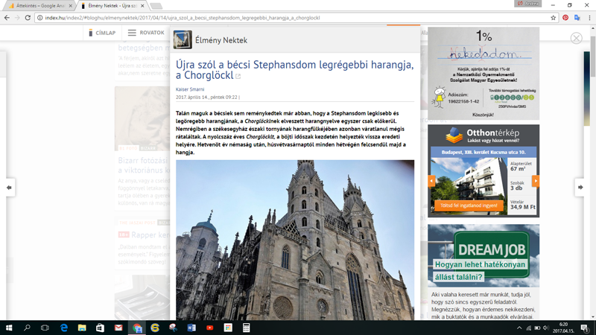596x335 pixels.
Task: Open File Explorer from taskbar
Action: pos(82,328)
